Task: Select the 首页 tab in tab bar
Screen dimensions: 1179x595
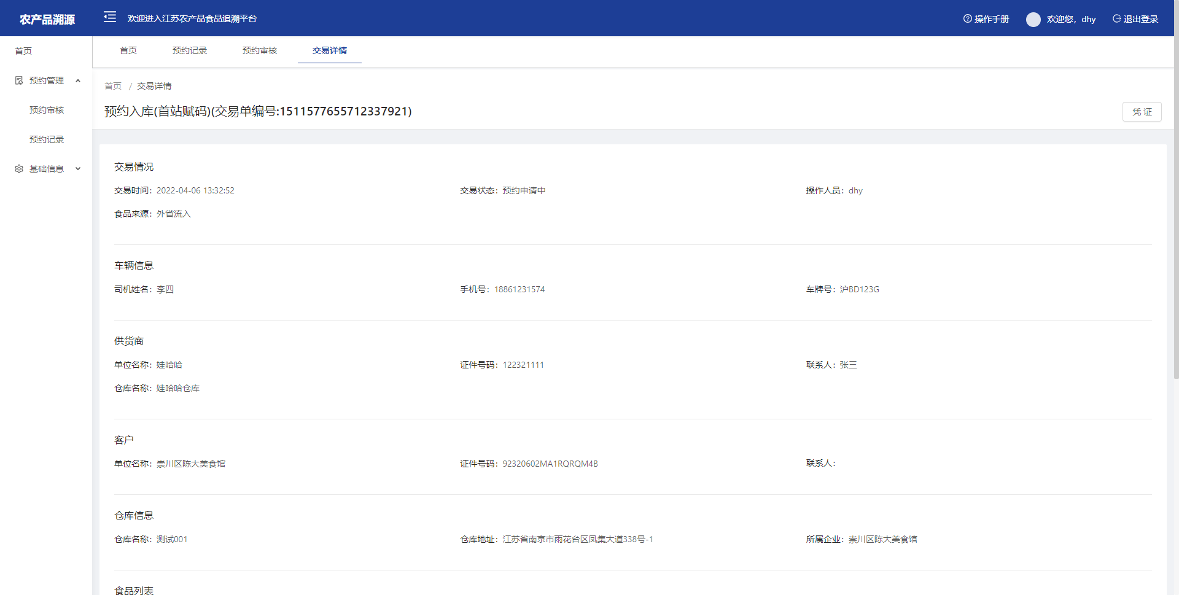Action: 128,50
